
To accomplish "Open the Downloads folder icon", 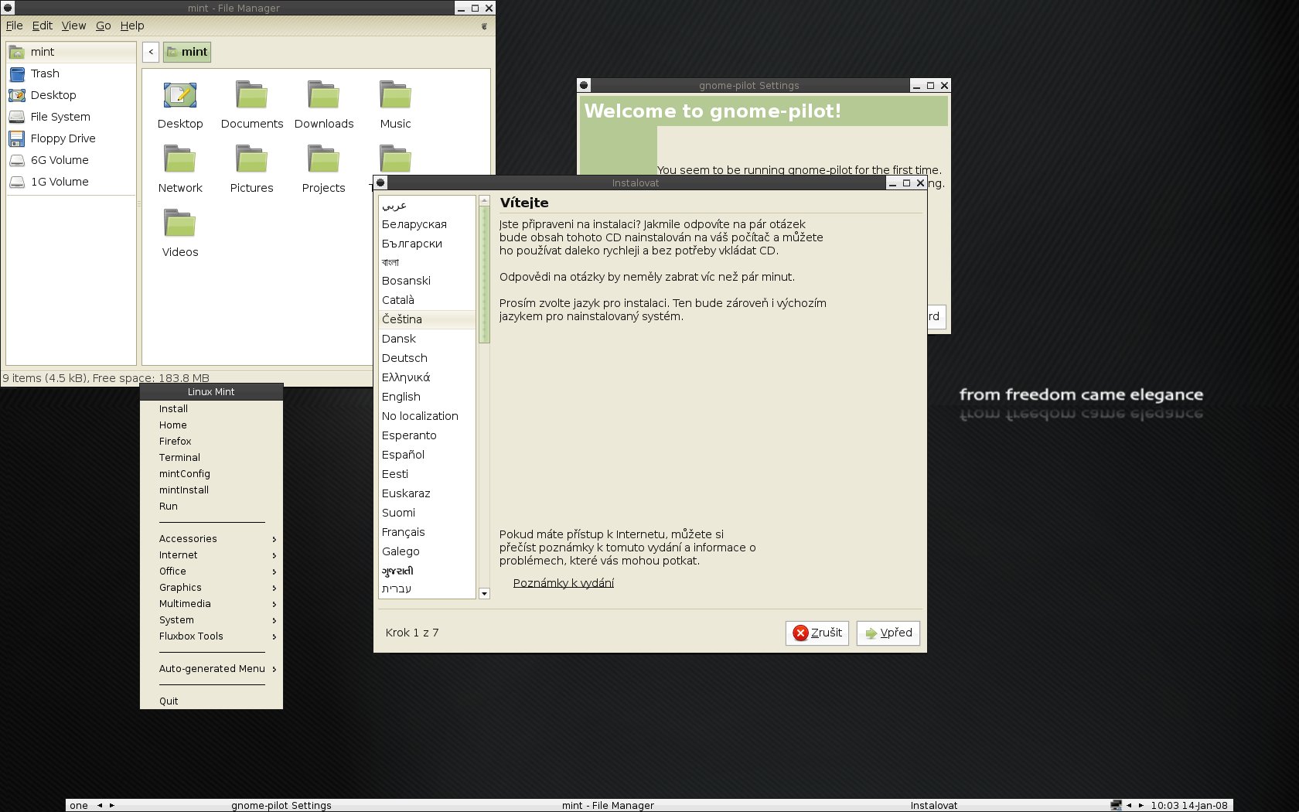I will pos(323,95).
